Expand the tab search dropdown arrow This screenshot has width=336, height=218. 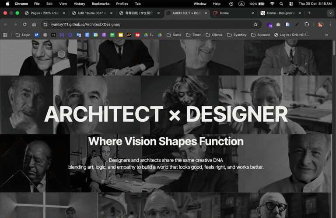pyautogui.click(x=330, y=13)
